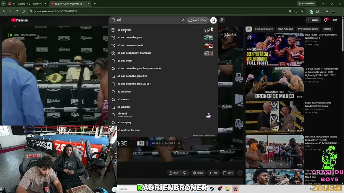Open the Windows taskbar search box

pos(128,189)
